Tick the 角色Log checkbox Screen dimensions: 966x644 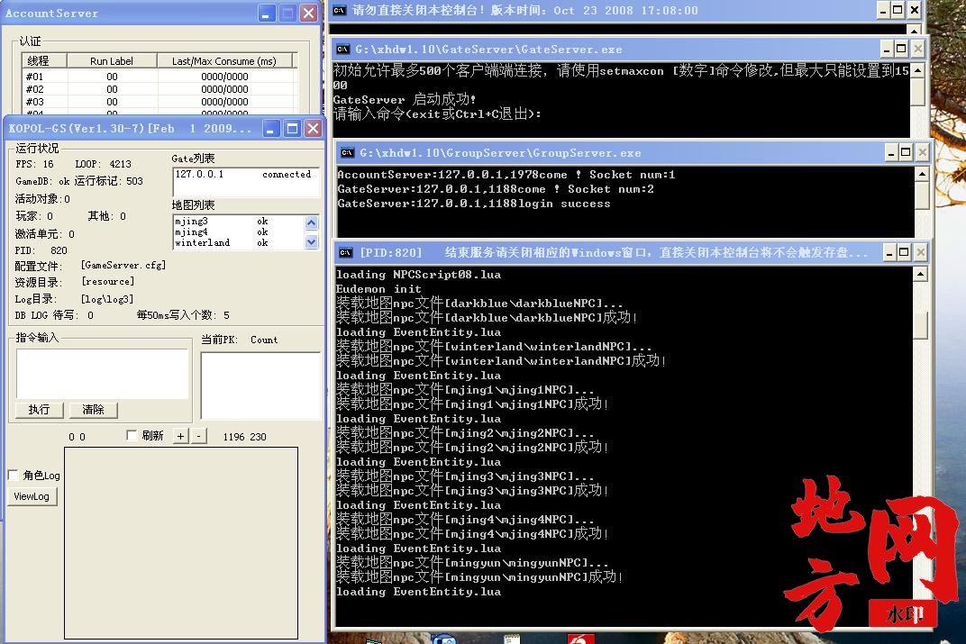[13, 475]
